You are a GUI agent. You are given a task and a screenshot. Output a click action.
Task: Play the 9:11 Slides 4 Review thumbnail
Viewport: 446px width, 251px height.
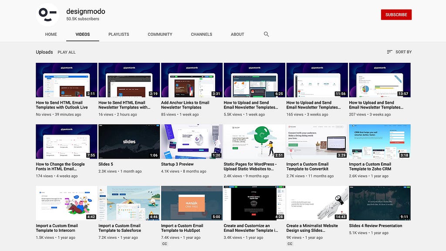tap(380, 203)
